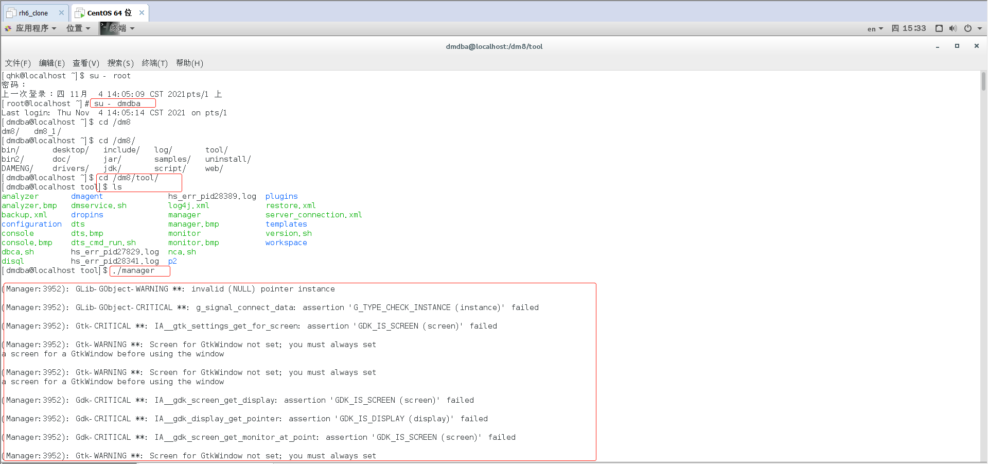Click 'analyzer.bmp' in the ls output
The image size is (988, 464).
point(29,205)
